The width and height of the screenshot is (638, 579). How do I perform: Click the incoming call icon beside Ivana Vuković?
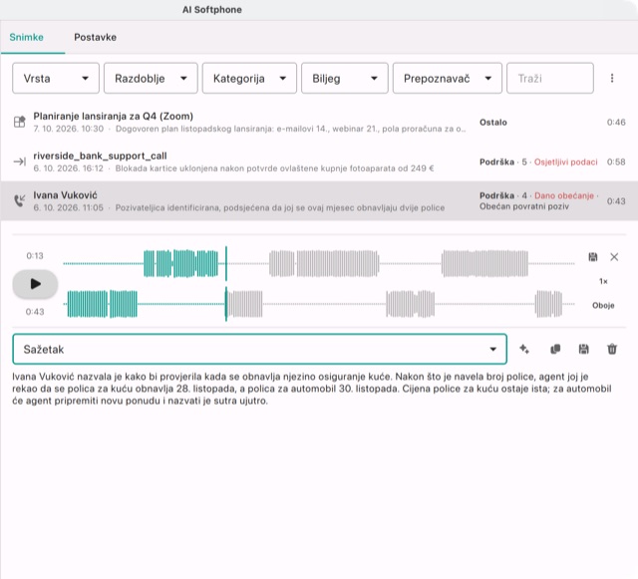(x=20, y=200)
